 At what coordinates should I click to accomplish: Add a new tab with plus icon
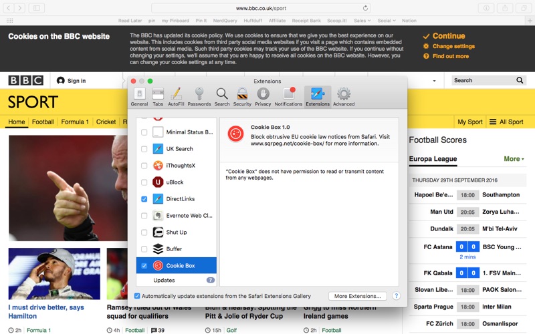530,21
